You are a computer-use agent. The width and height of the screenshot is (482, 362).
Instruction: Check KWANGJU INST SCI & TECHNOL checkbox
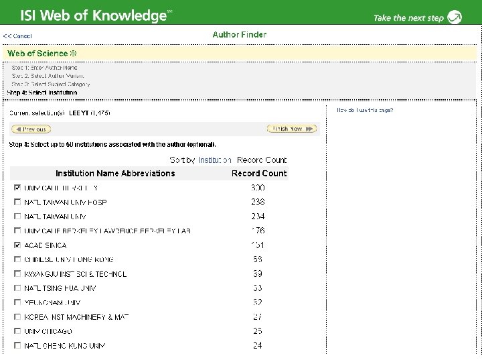[x=17, y=274]
